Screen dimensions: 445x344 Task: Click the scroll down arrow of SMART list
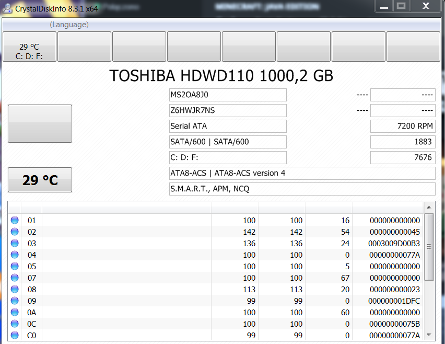(x=429, y=335)
